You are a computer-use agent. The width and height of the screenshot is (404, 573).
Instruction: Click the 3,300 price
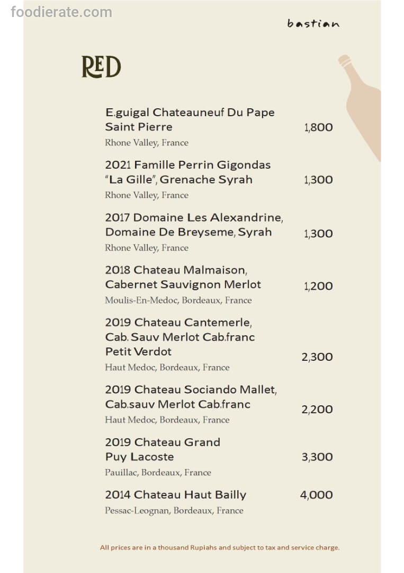pos(317,457)
